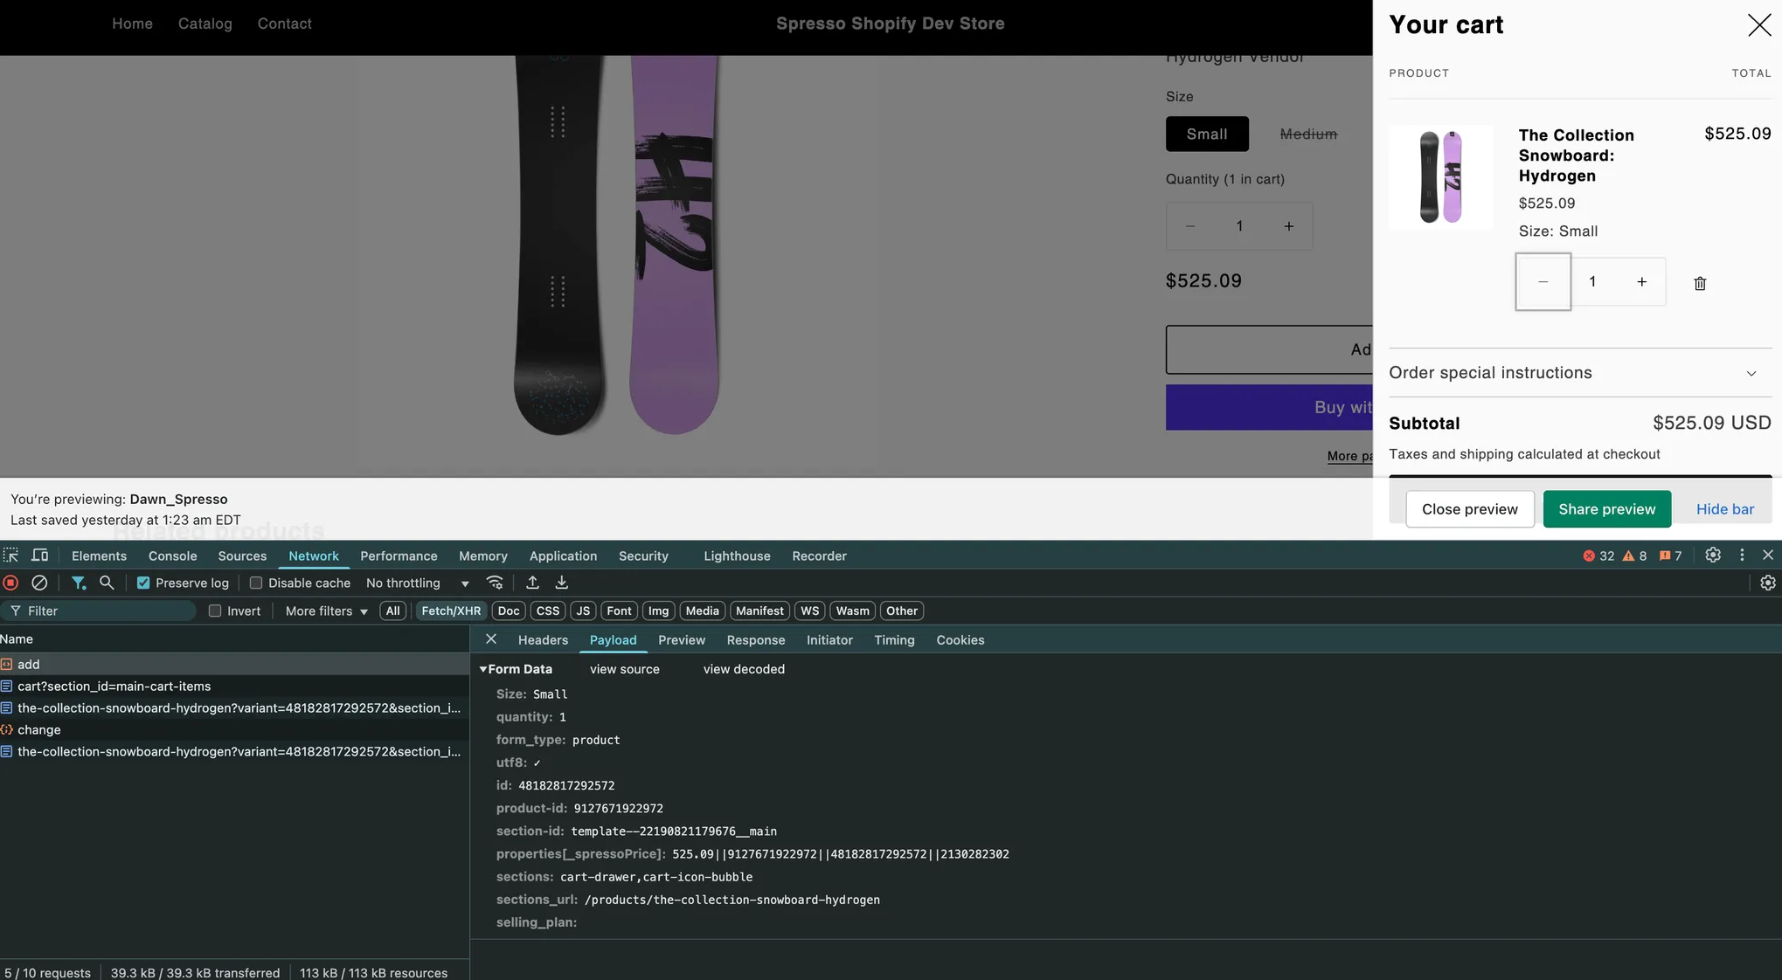Image resolution: width=1782 pixels, height=980 pixels.
Task: Decrease cart item quantity
Action: (x=1543, y=281)
